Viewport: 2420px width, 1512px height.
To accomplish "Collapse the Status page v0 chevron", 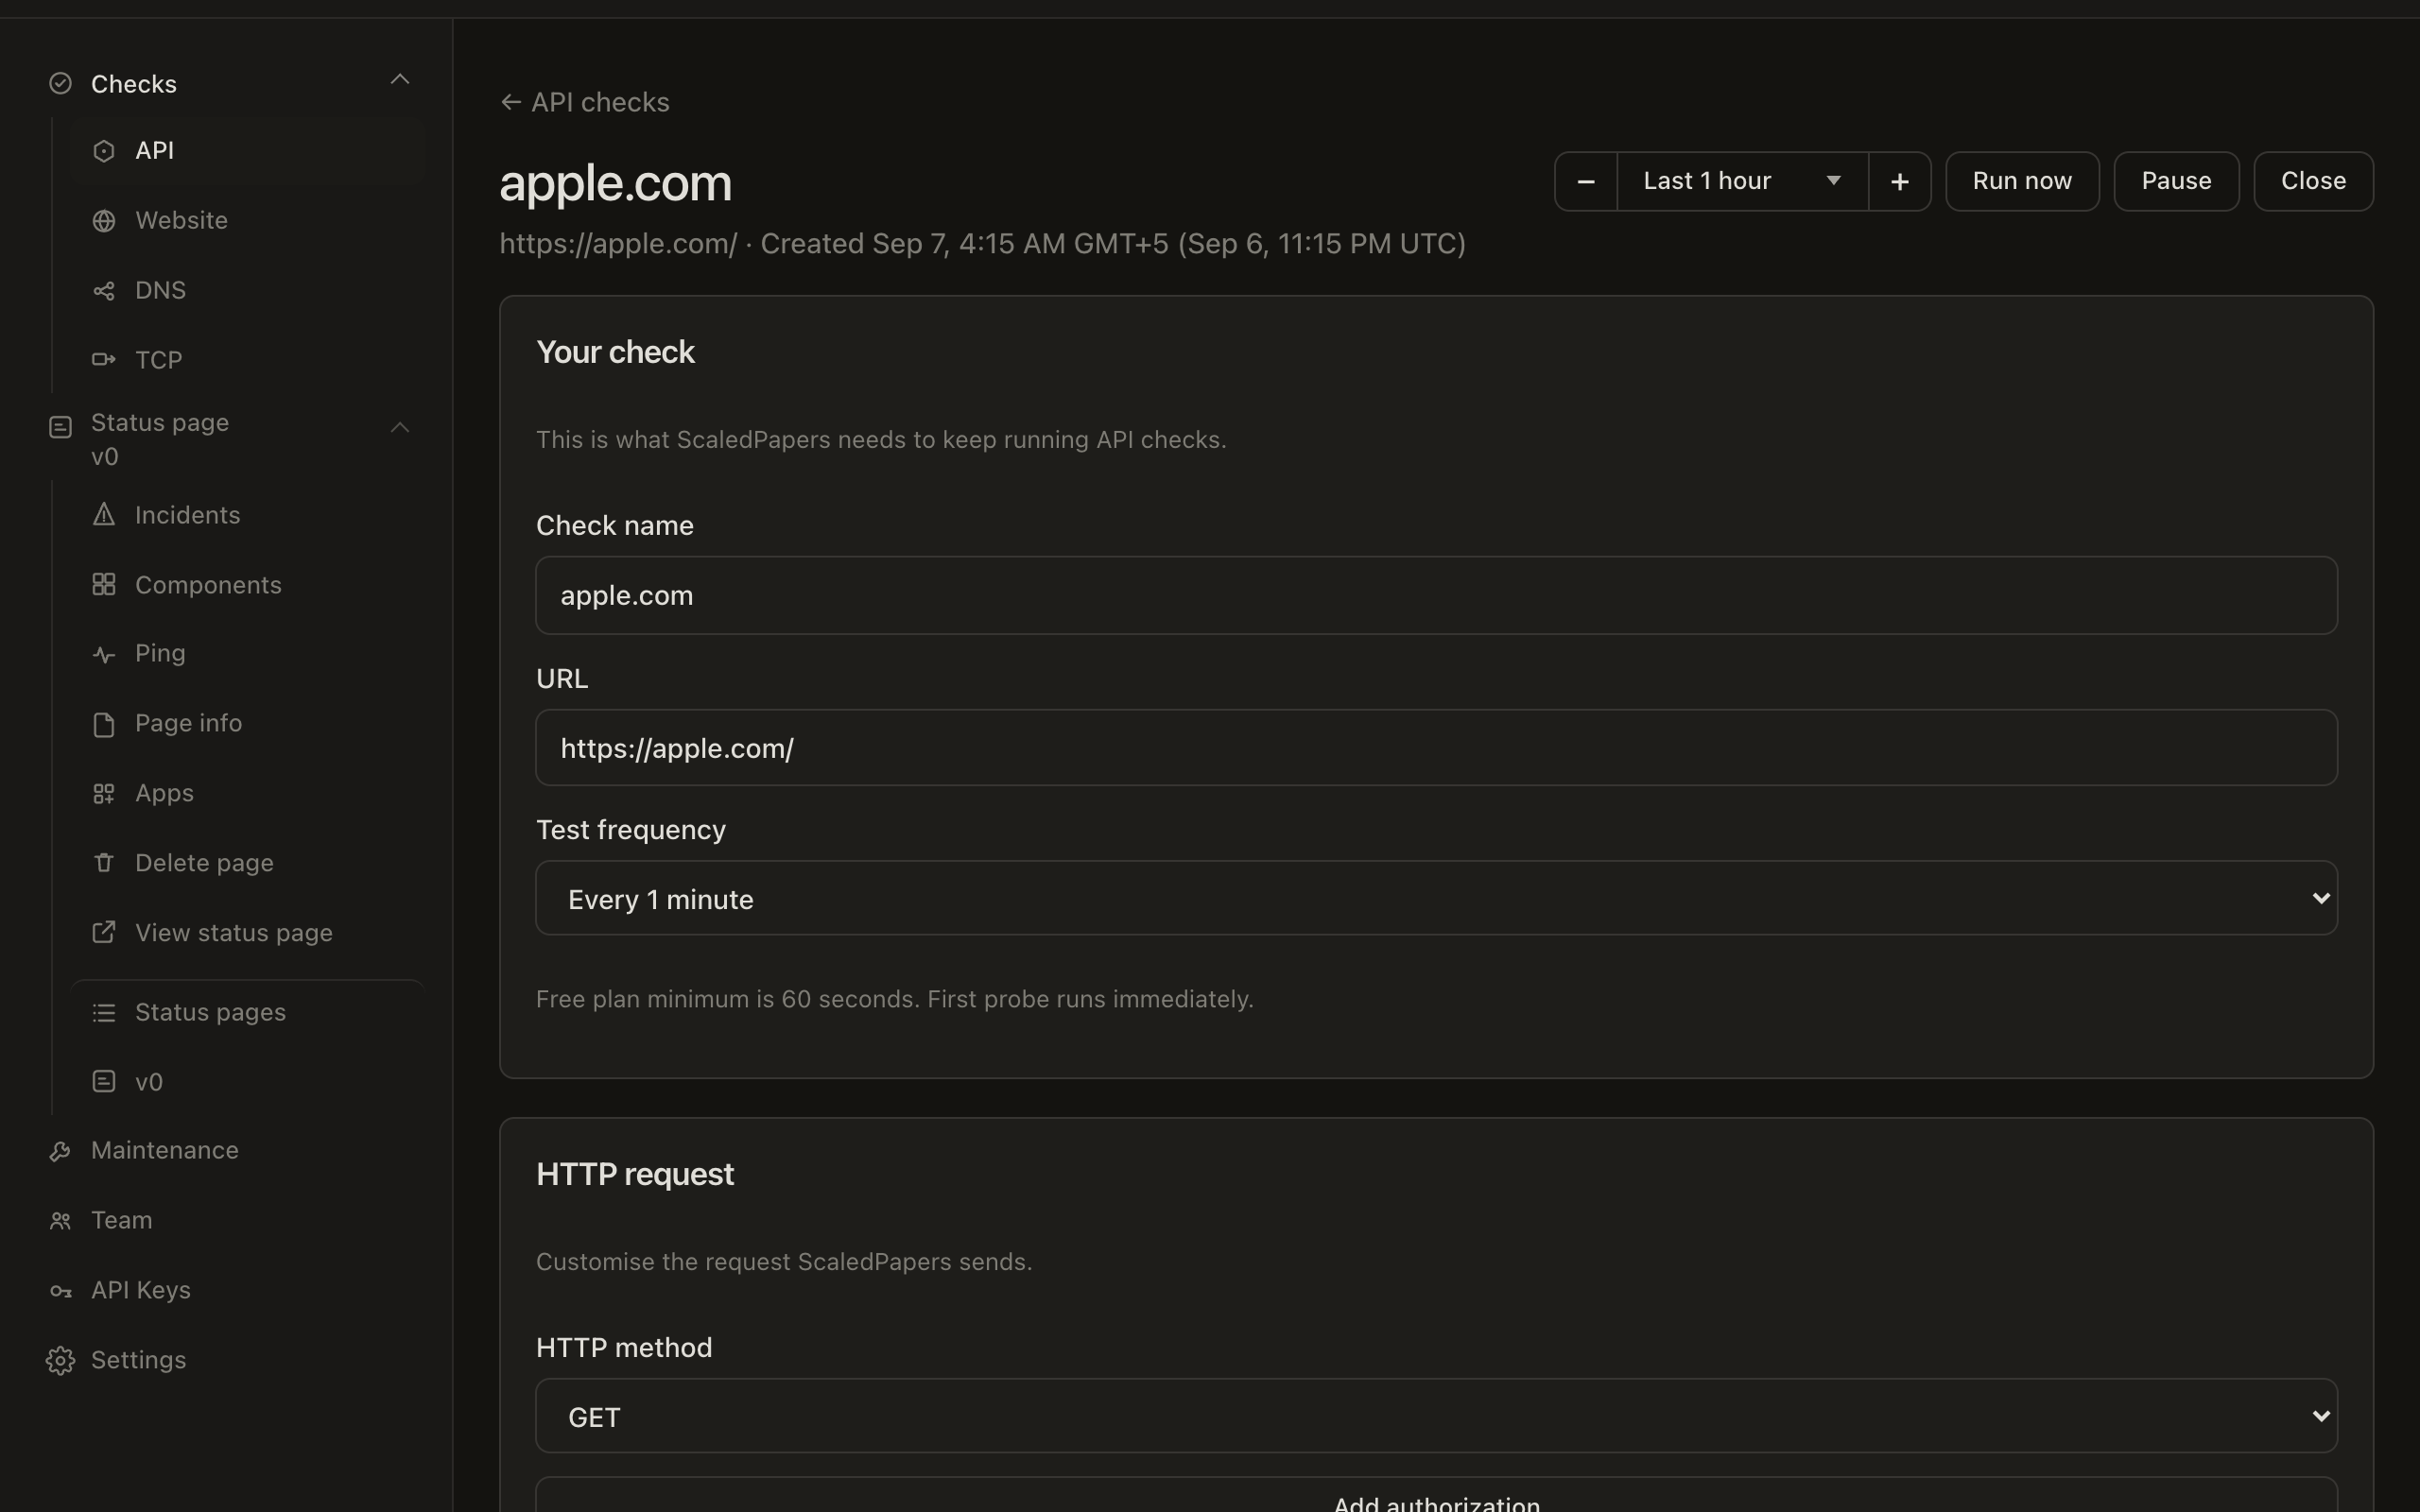I will click(x=400, y=428).
